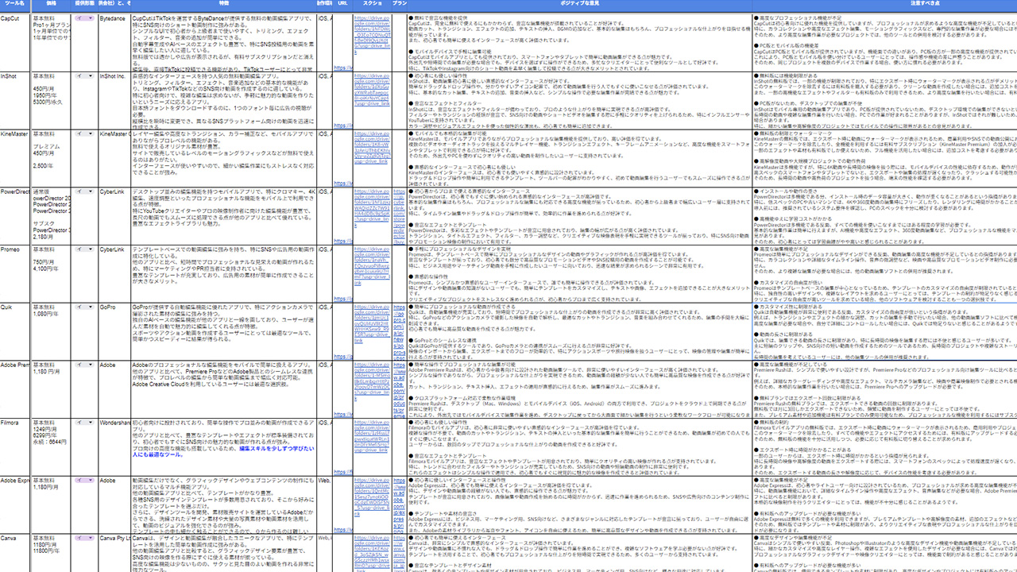Select the GoPro company cell

pos(115,331)
